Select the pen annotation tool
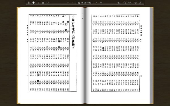Image resolution: width=170 pixels, height=106 pixels. click(48, 3)
